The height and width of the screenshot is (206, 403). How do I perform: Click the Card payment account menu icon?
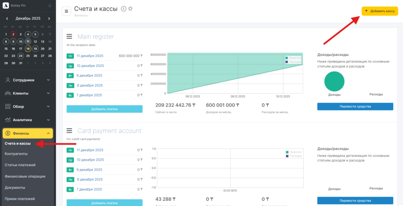point(69,131)
